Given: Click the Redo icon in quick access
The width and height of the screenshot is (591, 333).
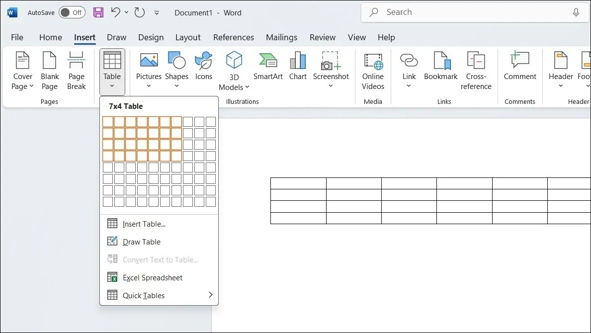Looking at the screenshot, I should (140, 12).
